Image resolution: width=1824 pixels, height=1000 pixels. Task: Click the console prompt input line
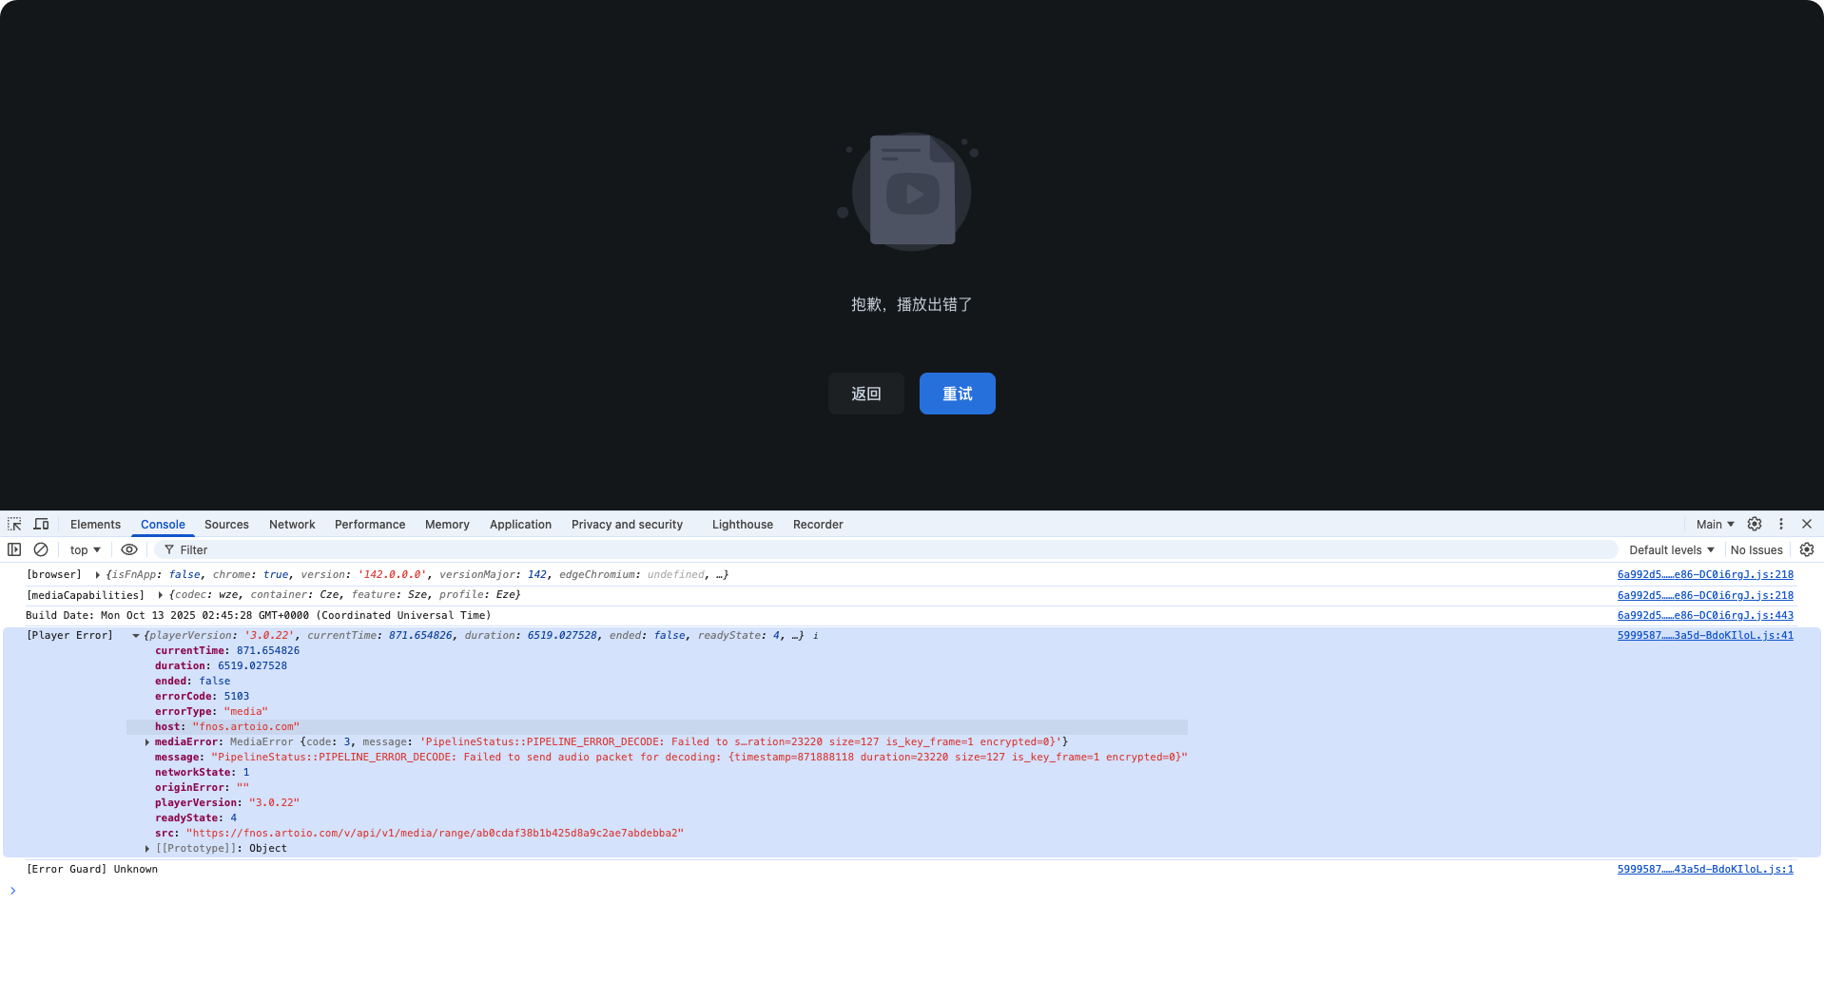click(x=913, y=891)
